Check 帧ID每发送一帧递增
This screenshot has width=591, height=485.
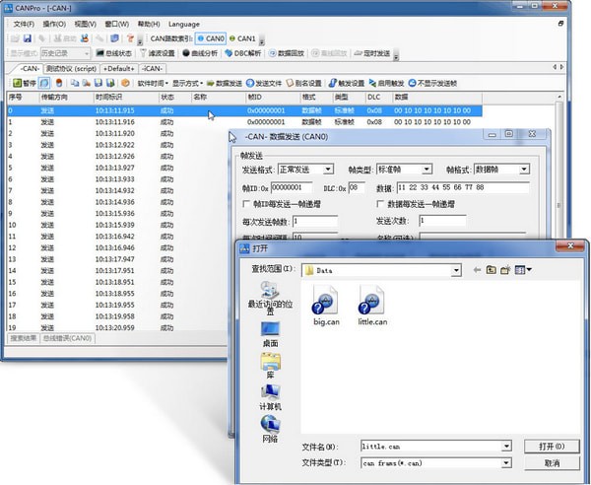[x=246, y=204]
